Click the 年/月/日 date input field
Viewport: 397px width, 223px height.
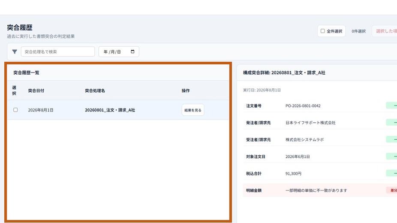pos(119,51)
